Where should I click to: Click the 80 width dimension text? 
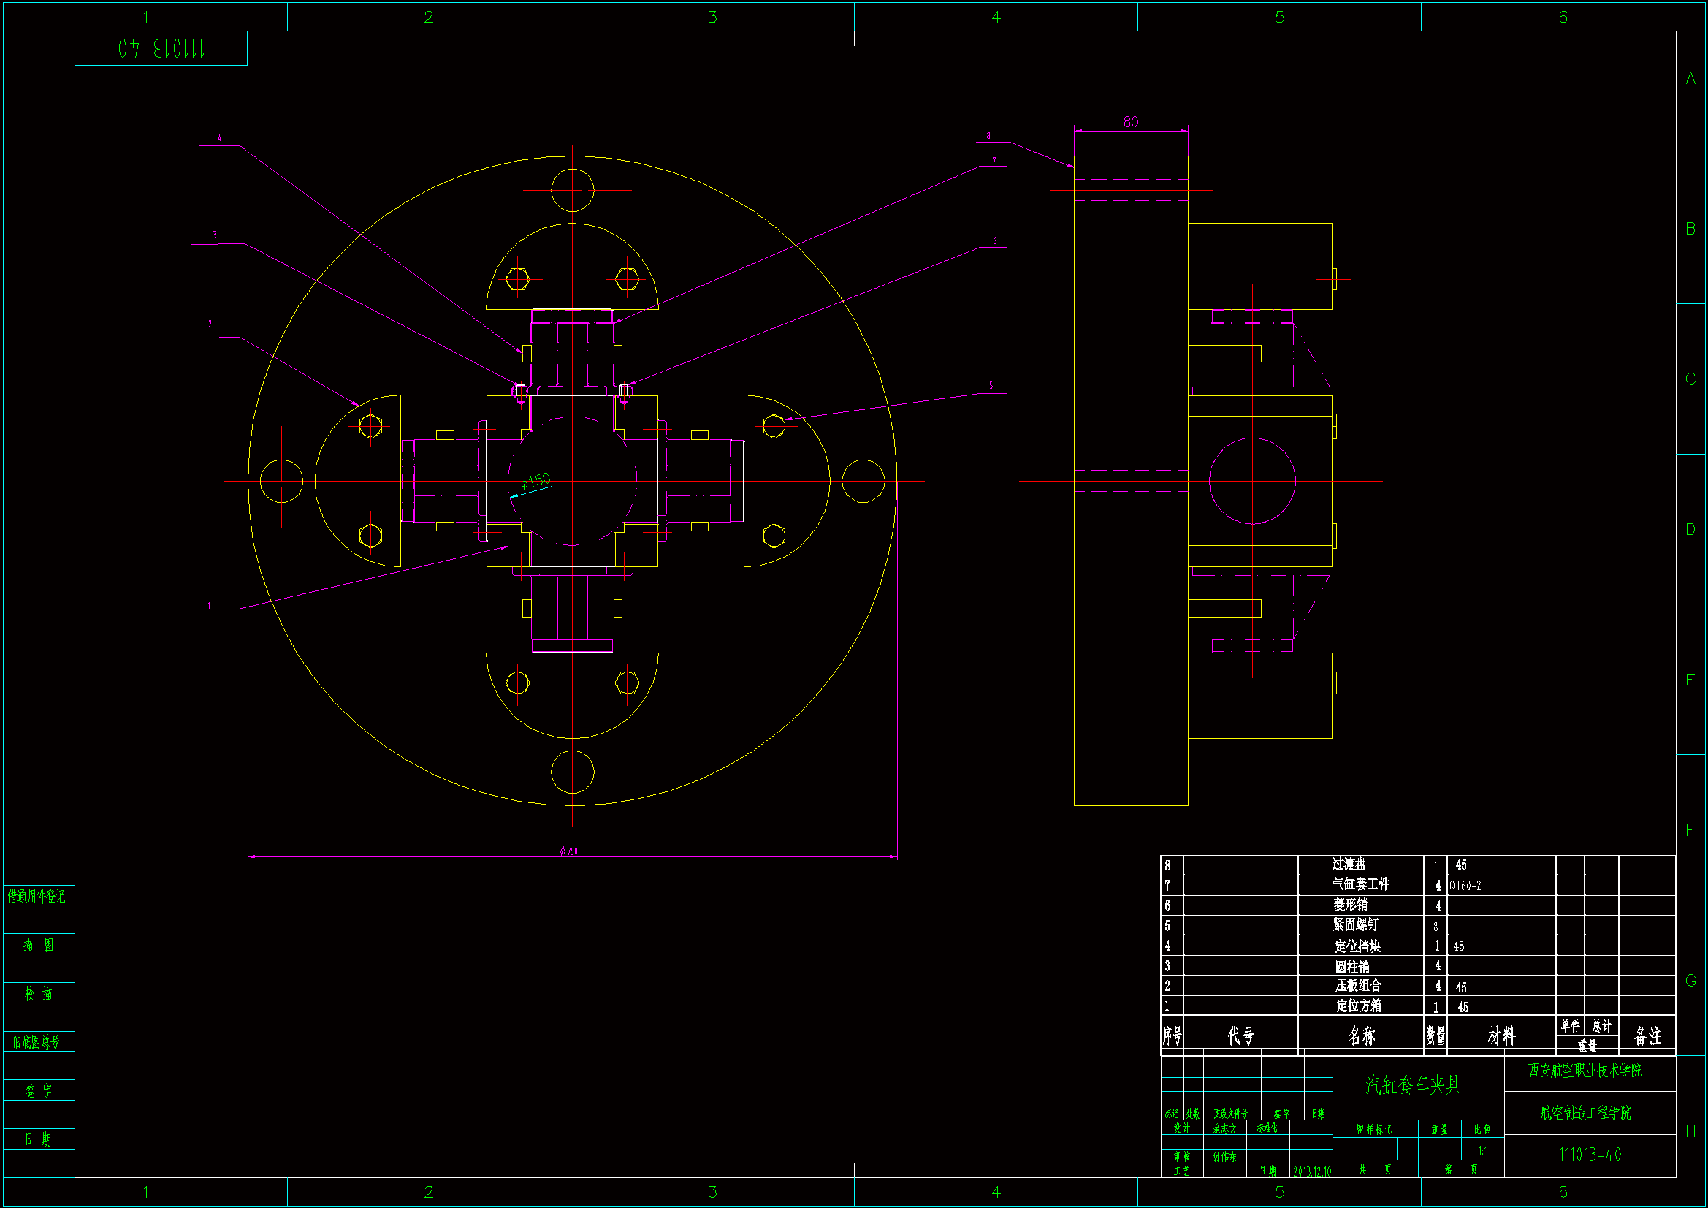click(x=1130, y=122)
